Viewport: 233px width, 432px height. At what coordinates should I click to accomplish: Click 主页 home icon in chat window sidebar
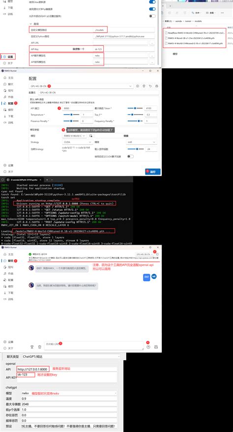(x=5, y=254)
